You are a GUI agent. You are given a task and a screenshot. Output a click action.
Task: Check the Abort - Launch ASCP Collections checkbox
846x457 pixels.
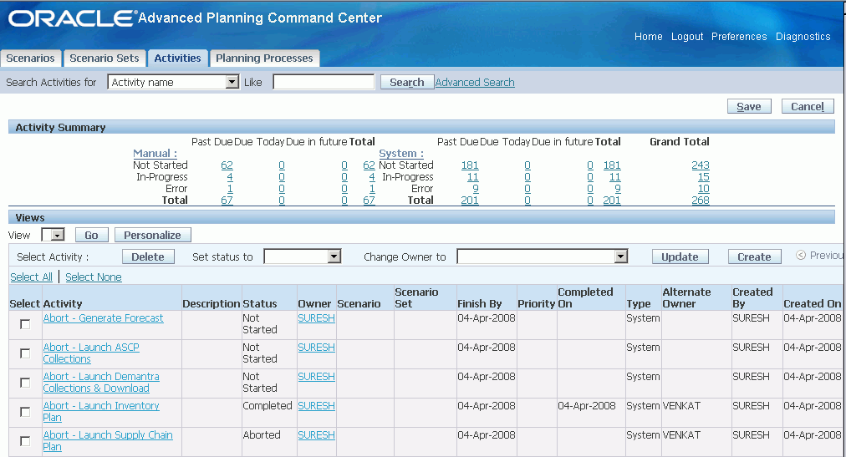tap(25, 353)
